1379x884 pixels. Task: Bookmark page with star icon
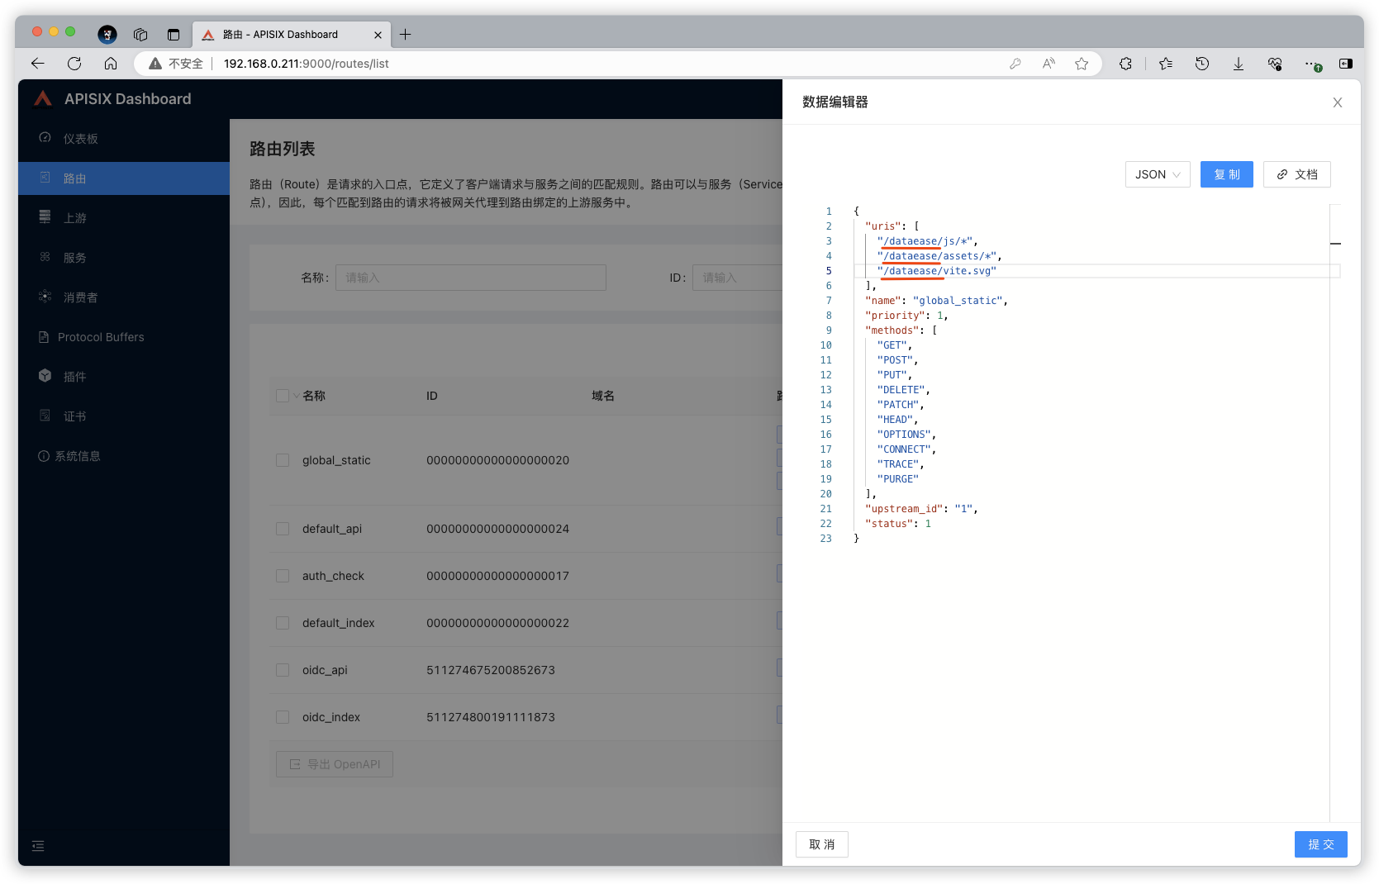pos(1082,64)
